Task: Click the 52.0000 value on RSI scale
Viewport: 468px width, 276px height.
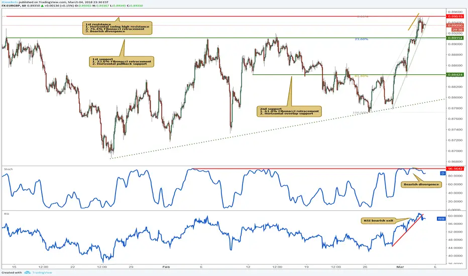Action: 454,231
